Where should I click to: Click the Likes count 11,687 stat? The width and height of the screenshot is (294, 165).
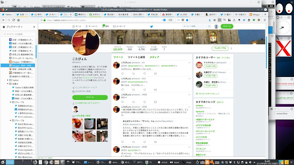click(x=154, y=49)
